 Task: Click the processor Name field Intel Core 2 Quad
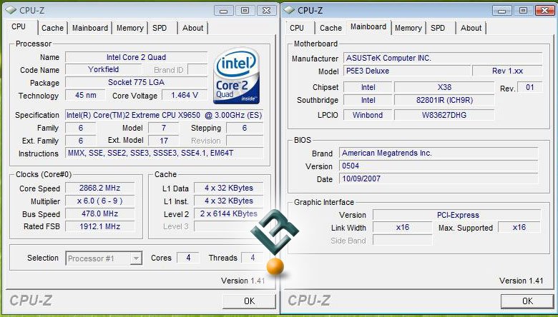[x=137, y=57]
